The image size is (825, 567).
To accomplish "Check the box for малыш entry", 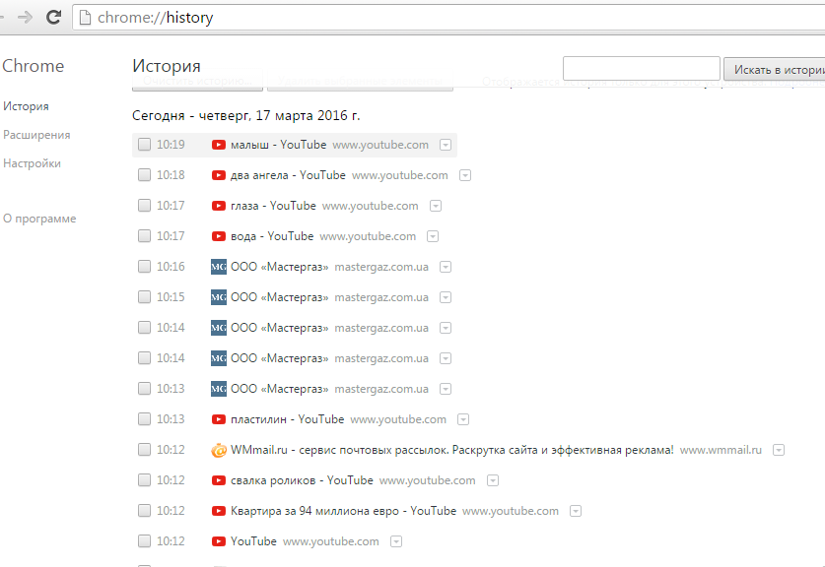I will 144,144.
